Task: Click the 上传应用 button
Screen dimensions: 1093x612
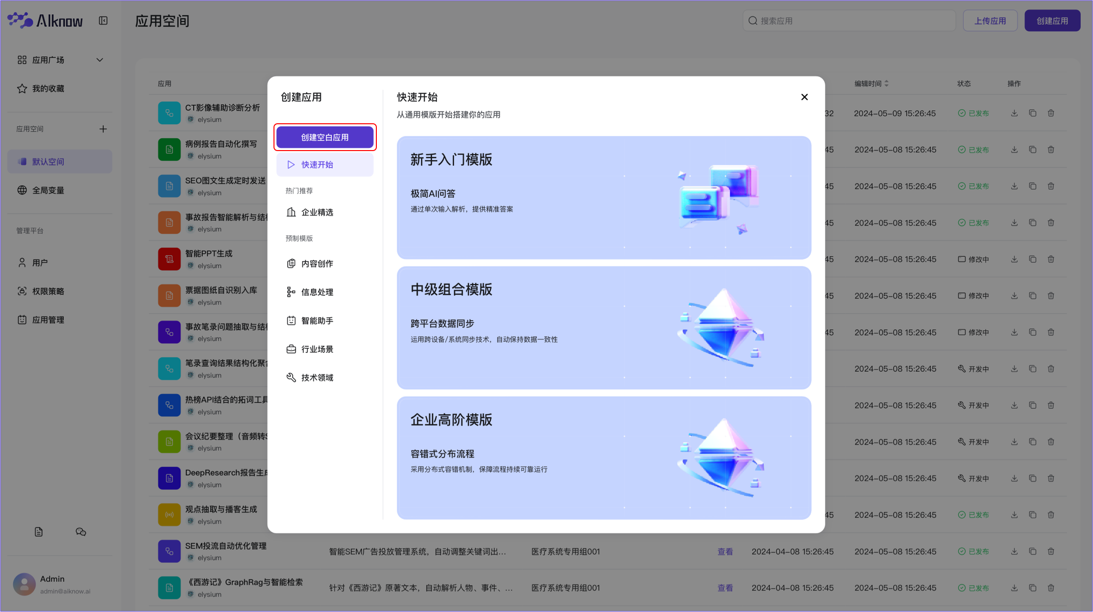Action: tap(990, 20)
